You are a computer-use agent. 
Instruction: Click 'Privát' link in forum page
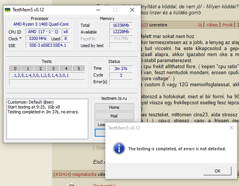click(x=228, y=25)
